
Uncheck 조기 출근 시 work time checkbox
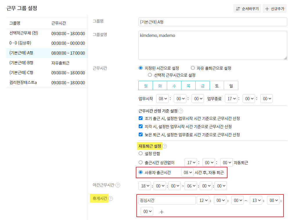point(141,119)
